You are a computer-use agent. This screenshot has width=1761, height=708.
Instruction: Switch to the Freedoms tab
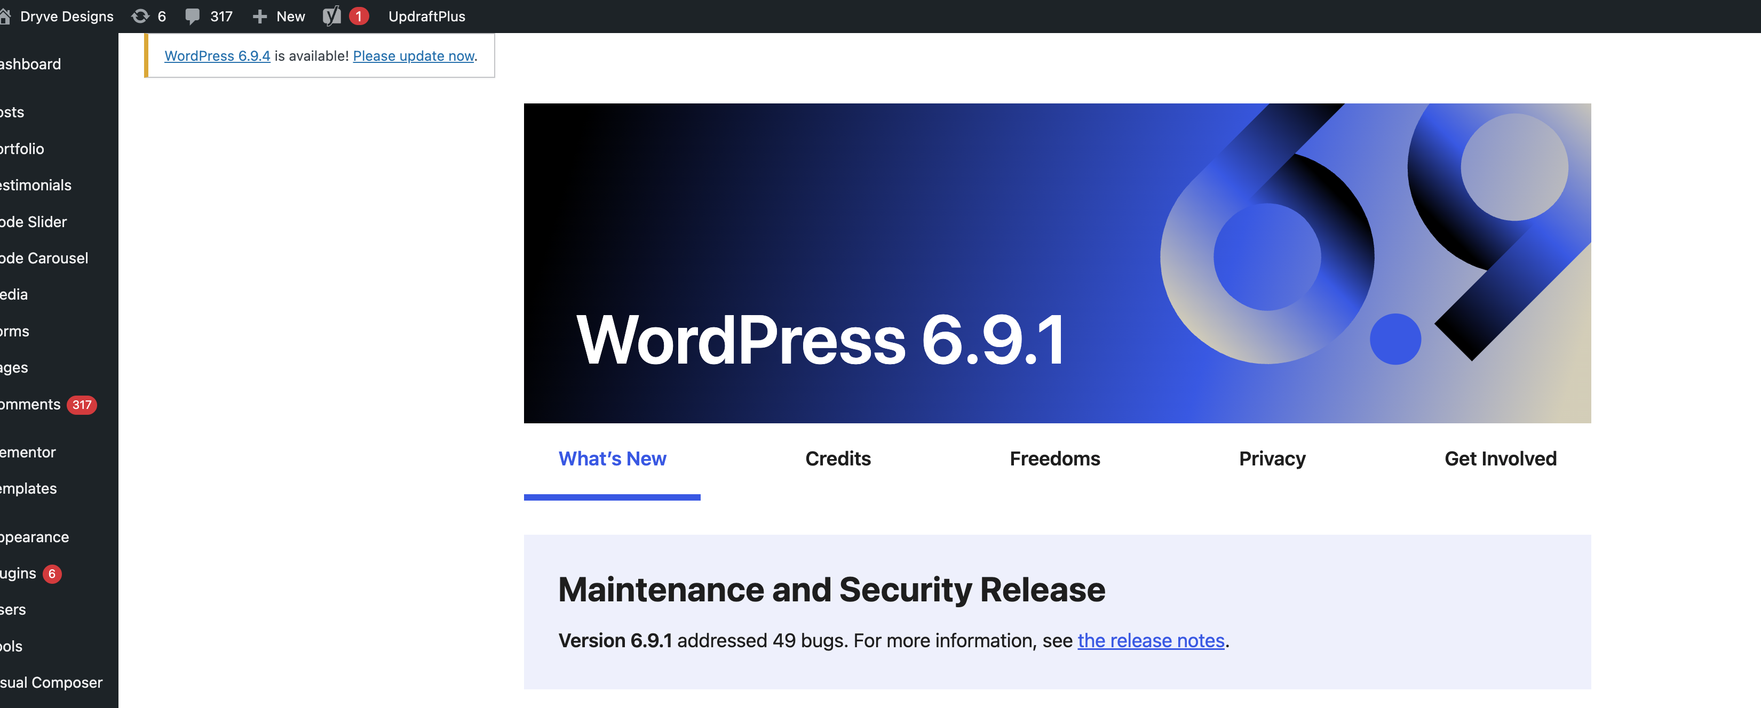[x=1054, y=459]
